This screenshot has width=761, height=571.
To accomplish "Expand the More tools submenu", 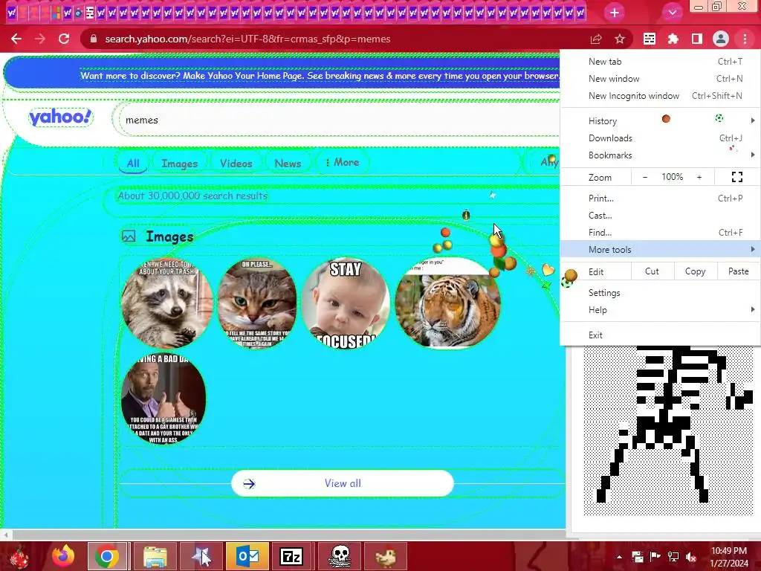I will 660,250.
